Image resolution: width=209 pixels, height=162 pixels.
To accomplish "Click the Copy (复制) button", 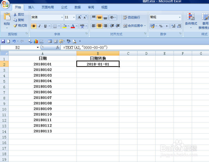I will tap(19, 20).
